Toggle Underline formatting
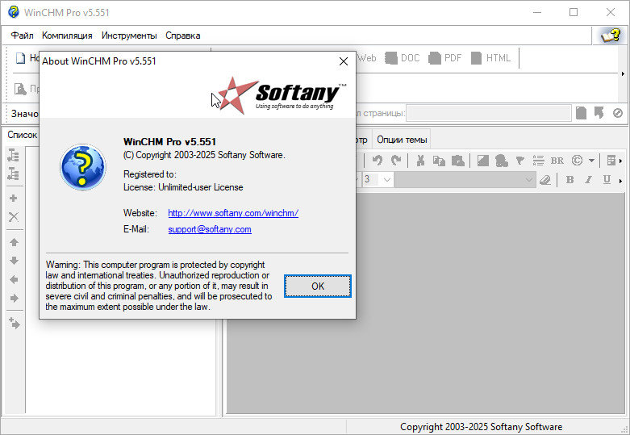 coord(607,179)
